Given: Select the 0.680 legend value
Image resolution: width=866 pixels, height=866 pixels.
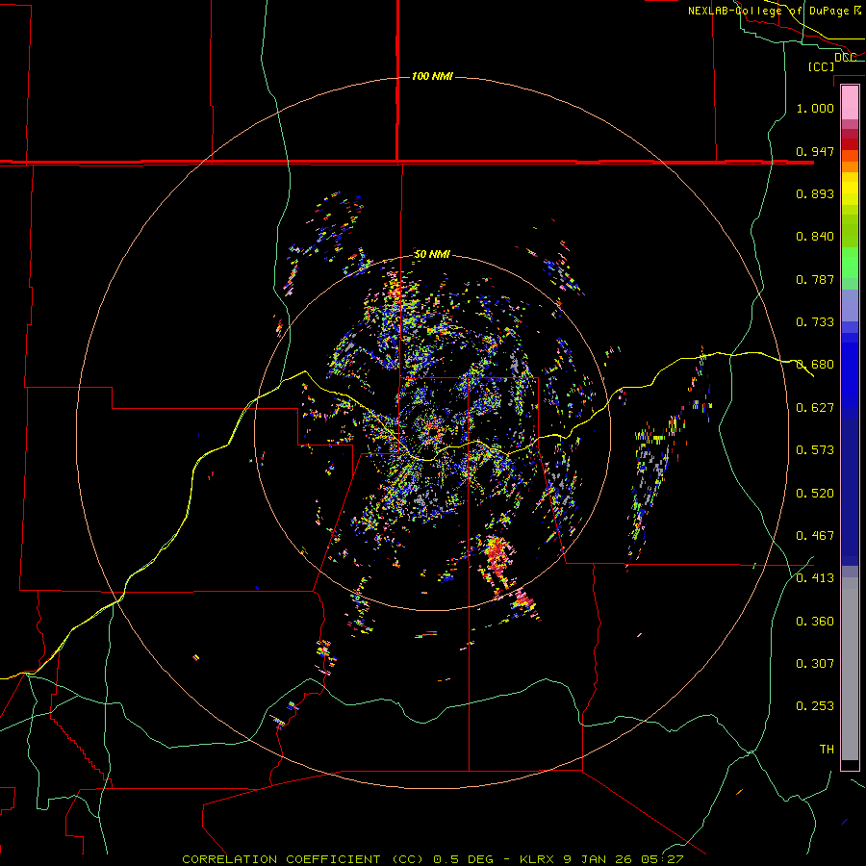Looking at the screenshot, I should [x=815, y=365].
